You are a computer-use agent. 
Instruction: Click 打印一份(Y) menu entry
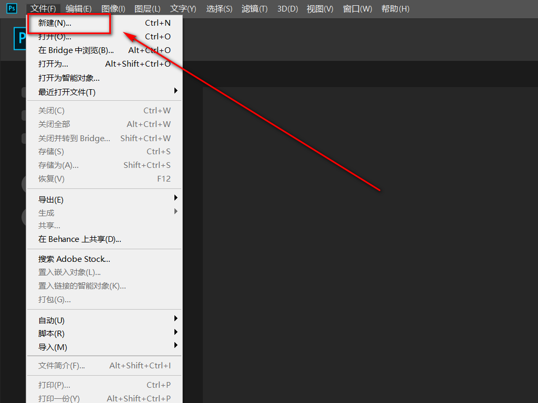click(105, 398)
